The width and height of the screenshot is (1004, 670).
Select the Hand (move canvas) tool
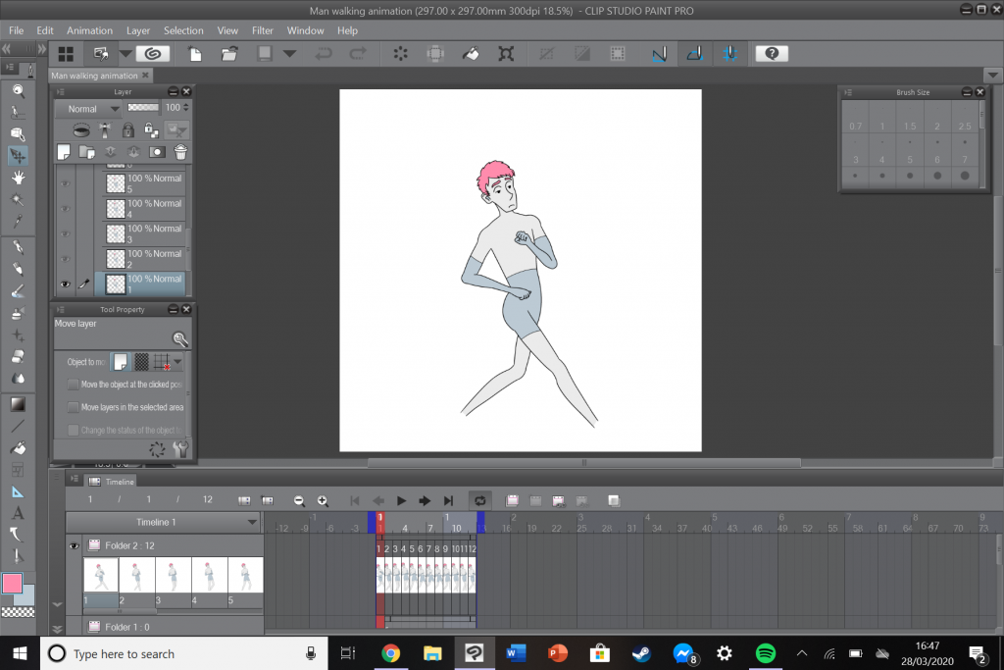pyautogui.click(x=18, y=178)
